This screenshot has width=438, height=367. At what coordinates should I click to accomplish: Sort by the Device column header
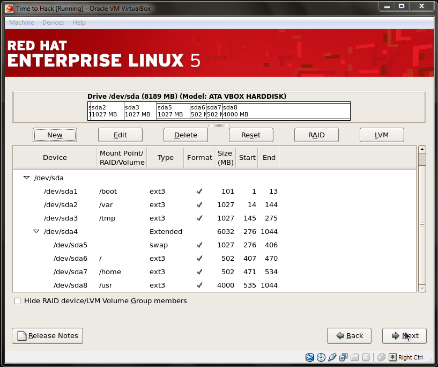pos(55,158)
